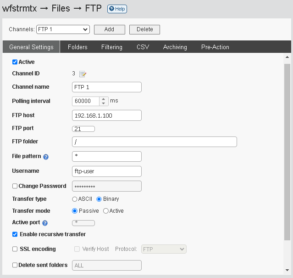The width and height of the screenshot is (293, 278).
Task: Increase polling interval with up arrow
Action: [103, 99]
